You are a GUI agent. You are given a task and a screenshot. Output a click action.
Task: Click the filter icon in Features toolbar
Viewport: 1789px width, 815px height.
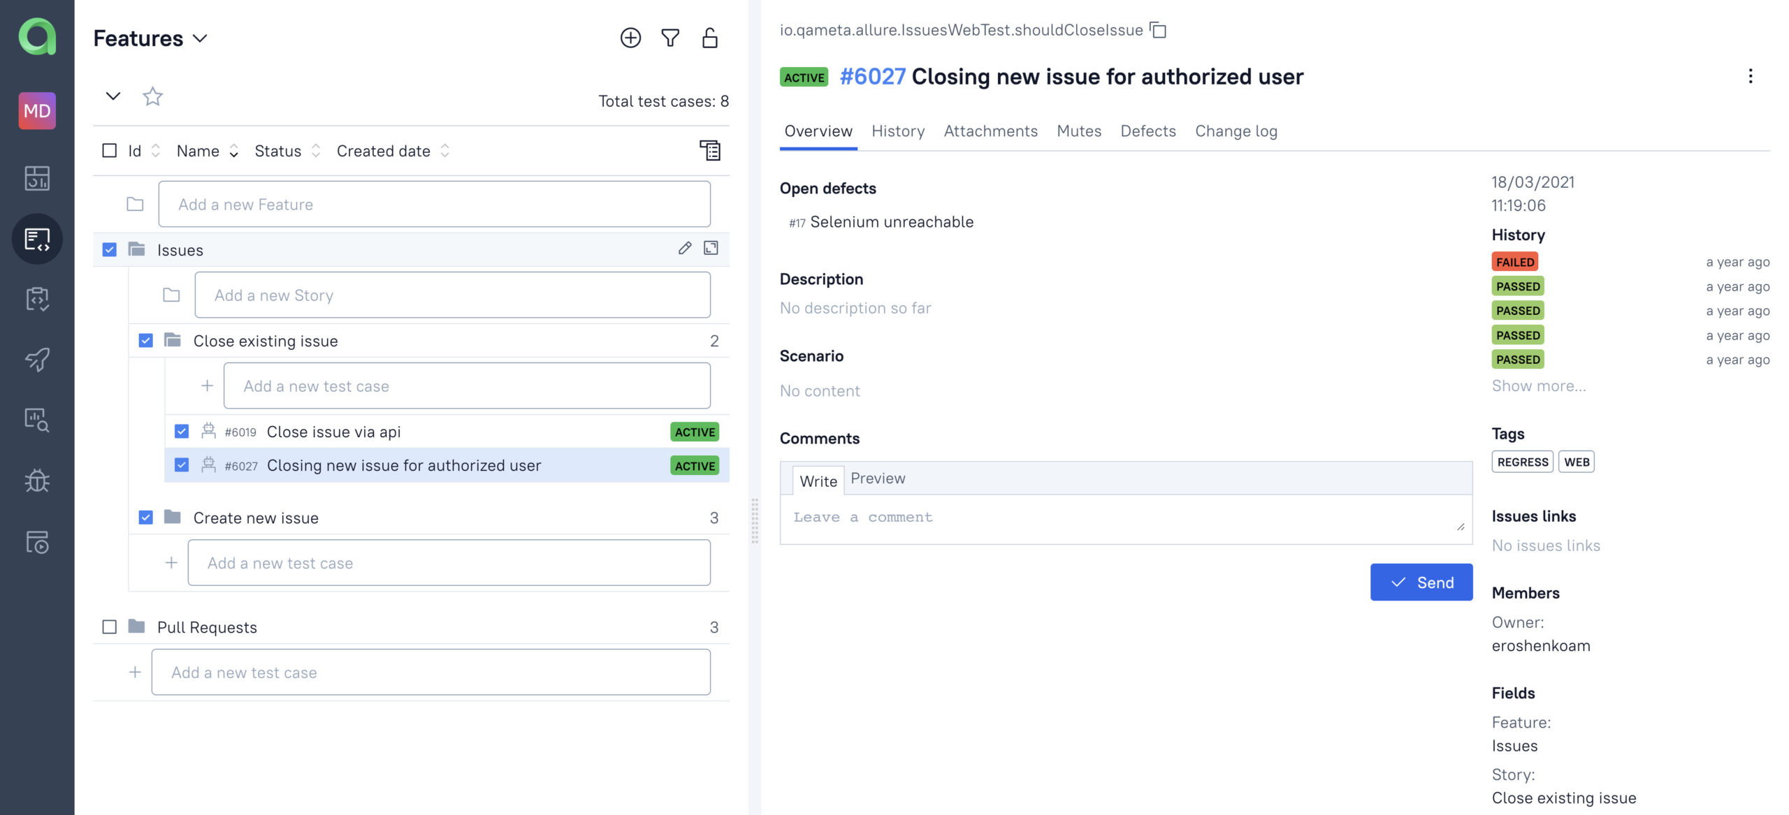coord(669,38)
